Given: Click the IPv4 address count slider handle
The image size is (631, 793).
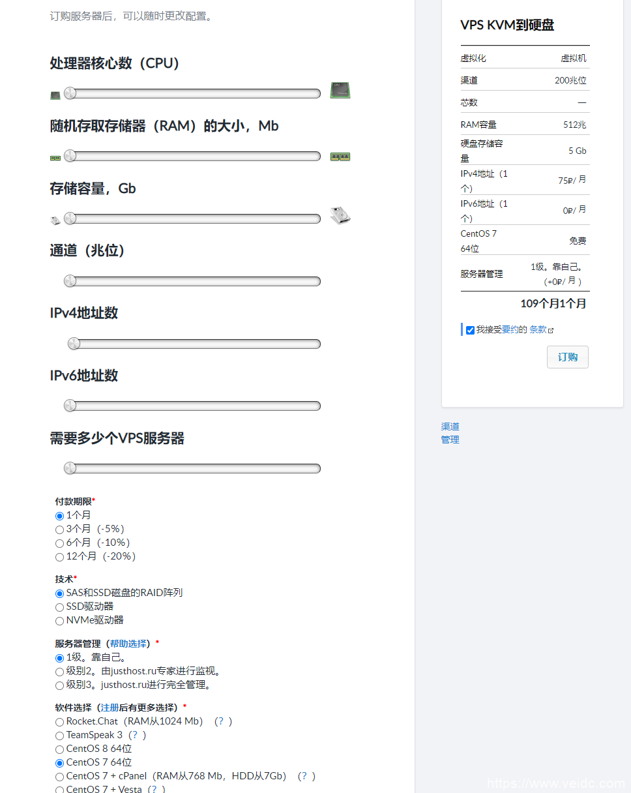Looking at the screenshot, I should pos(74,344).
